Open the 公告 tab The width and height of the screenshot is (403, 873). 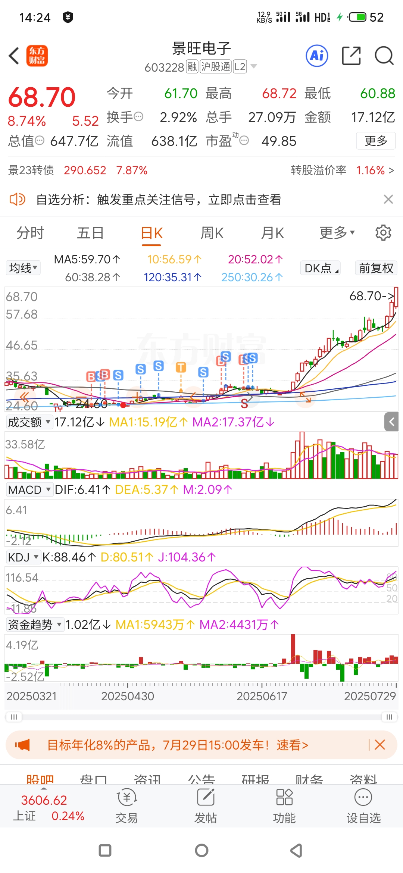201,779
